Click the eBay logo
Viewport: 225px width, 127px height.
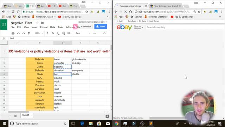point(124,27)
